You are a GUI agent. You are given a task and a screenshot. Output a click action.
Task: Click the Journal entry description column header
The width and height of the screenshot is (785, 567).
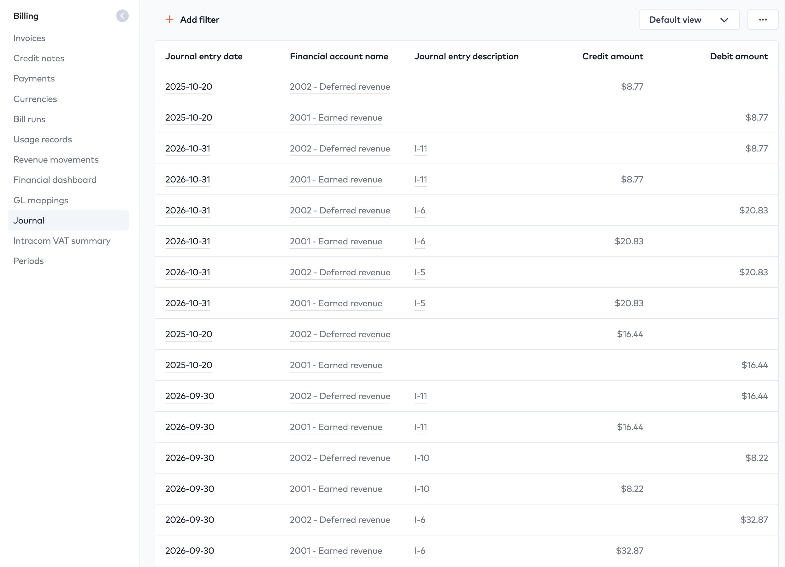coord(467,57)
